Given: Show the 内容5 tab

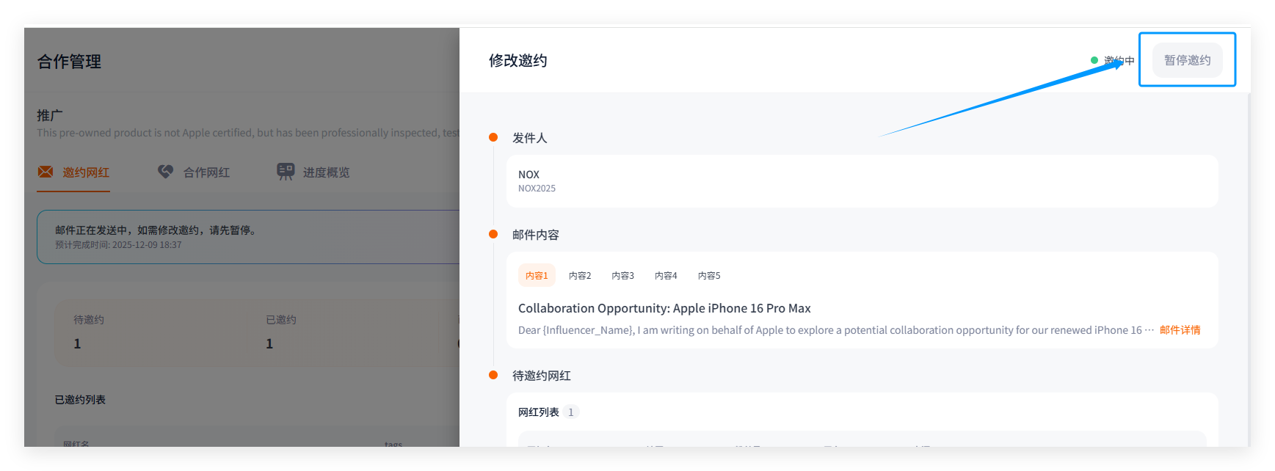Looking at the screenshot, I should 709,276.
